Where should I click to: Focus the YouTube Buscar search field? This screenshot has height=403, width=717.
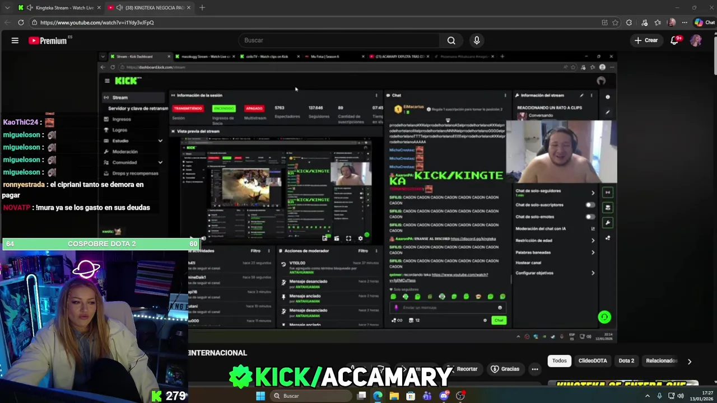pyautogui.click(x=339, y=40)
